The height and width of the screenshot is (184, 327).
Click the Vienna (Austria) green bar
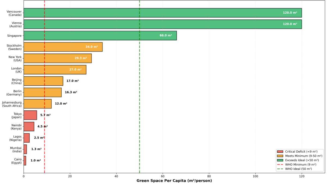click(162, 24)
